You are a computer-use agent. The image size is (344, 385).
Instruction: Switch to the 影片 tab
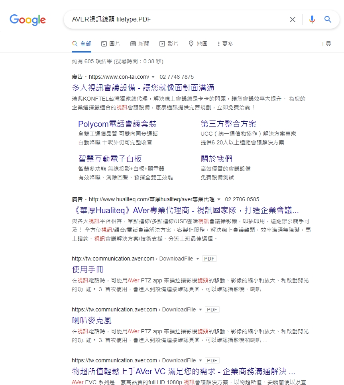click(x=169, y=44)
